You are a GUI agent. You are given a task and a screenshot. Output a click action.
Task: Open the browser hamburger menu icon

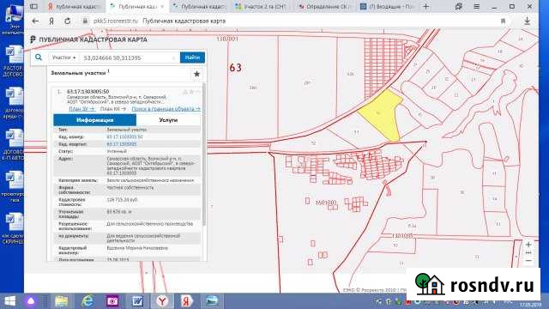[477, 6]
